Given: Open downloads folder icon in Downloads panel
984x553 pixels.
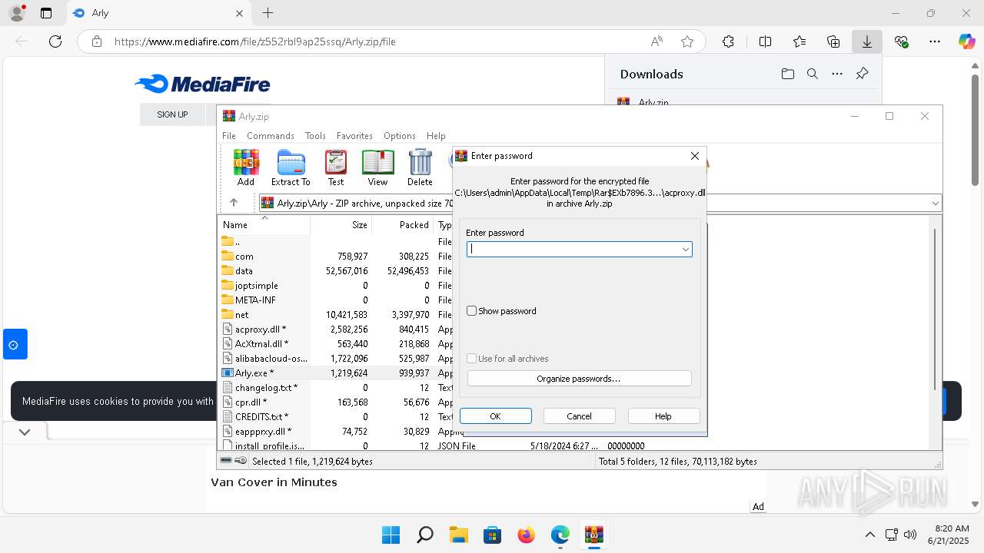Looking at the screenshot, I should pos(787,74).
